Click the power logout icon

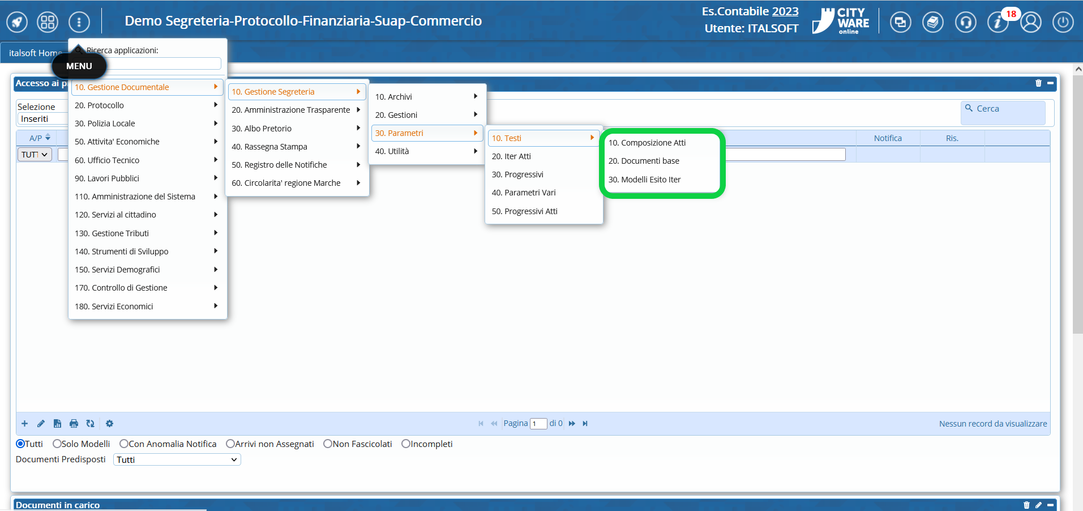(x=1063, y=23)
